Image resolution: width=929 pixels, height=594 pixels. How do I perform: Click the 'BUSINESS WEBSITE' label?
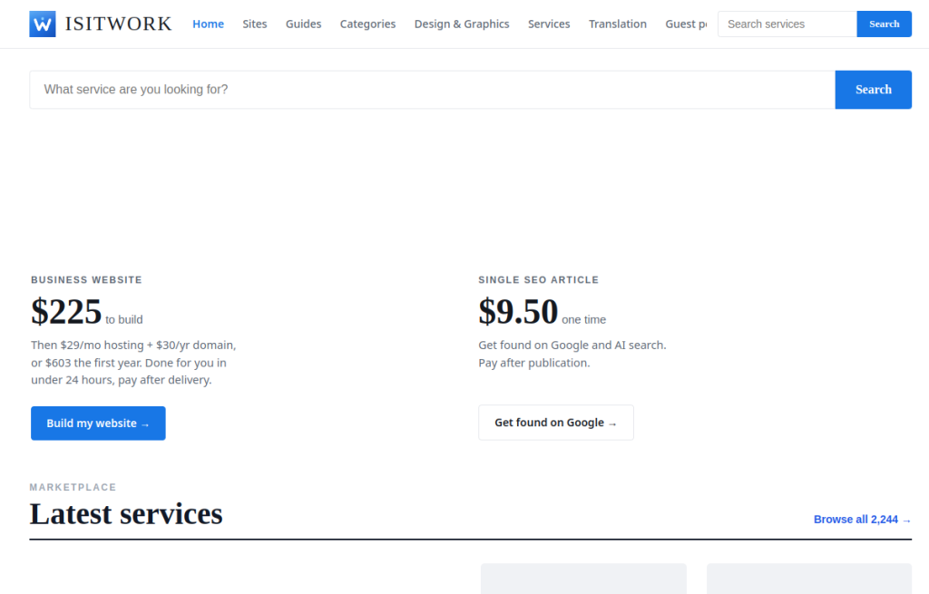86,280
